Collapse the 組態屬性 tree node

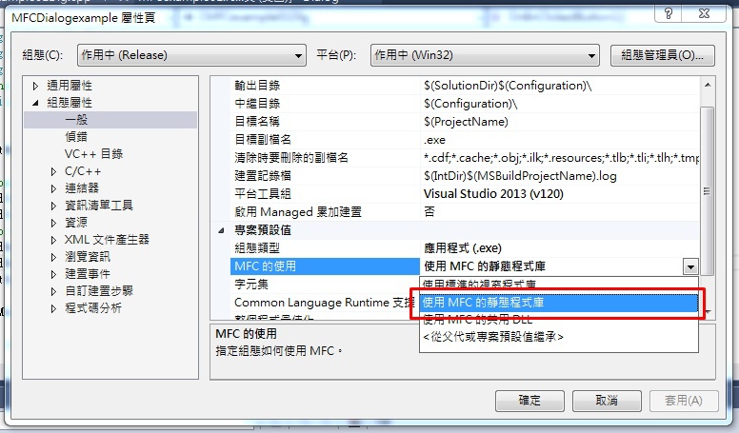click(x=35, y=103)
